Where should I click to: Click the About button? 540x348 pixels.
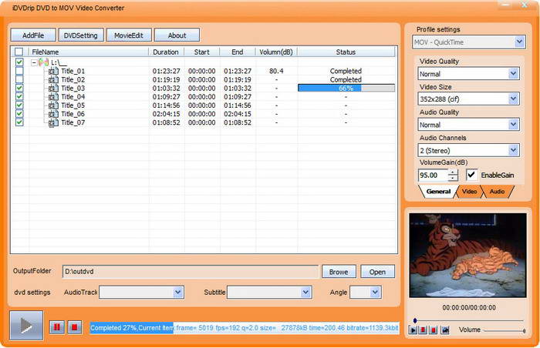coord(177,35)
